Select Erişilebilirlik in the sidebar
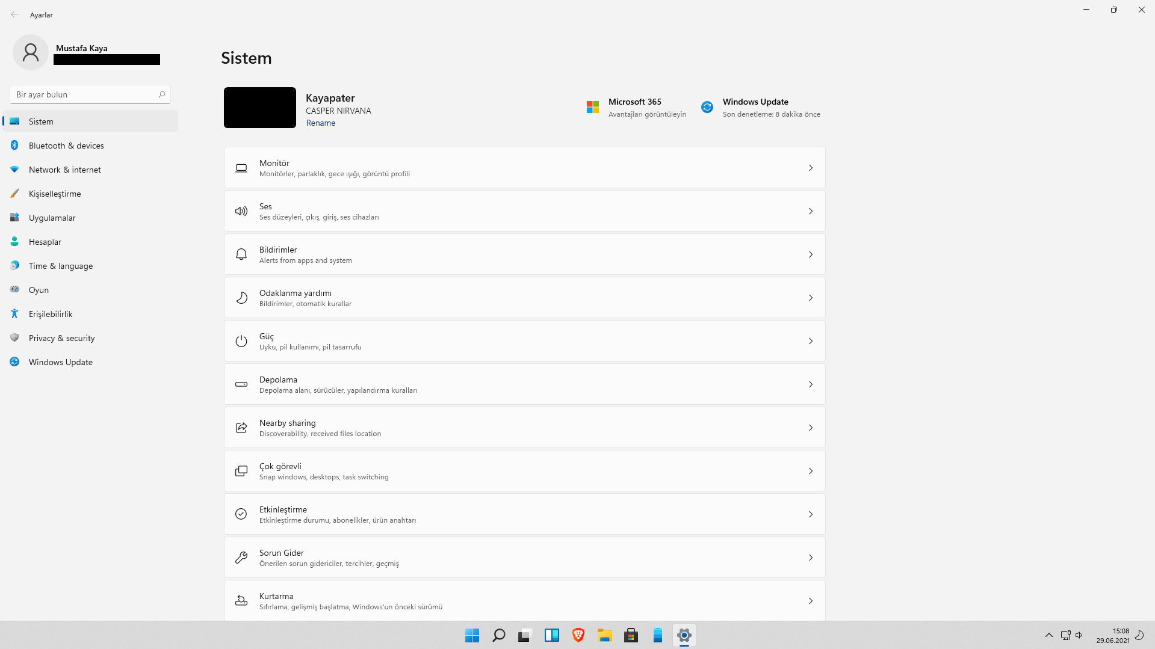1155x649 pixels. click(x=91, y=314)
